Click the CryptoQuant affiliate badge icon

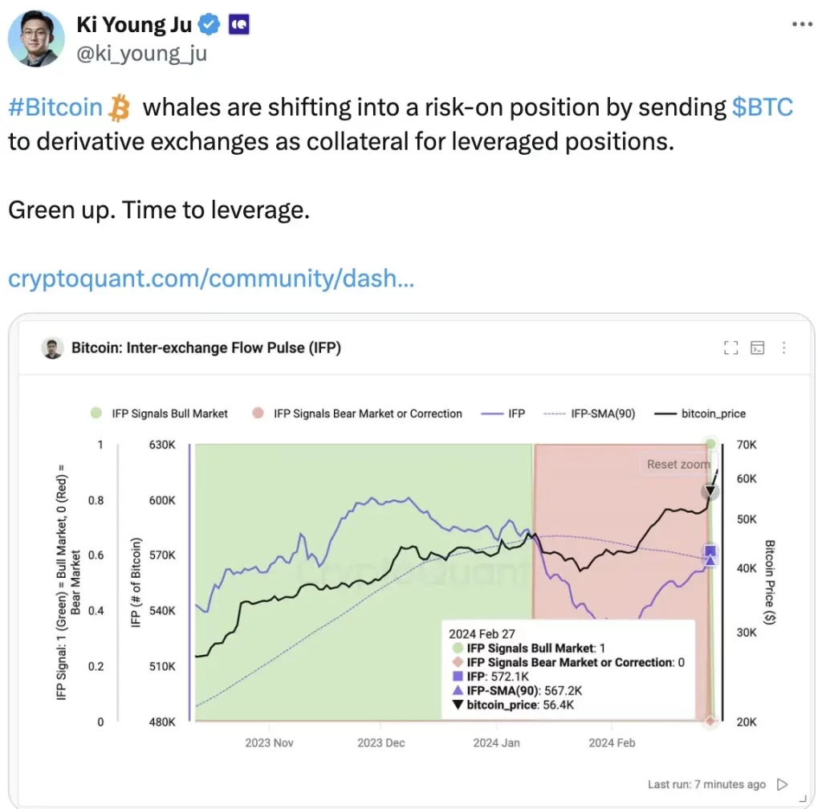[238, 25]
